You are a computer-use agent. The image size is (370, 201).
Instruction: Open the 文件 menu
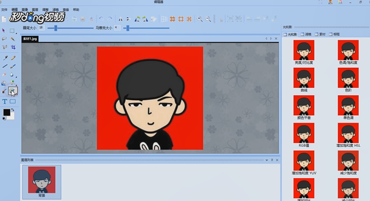[4, 10]
